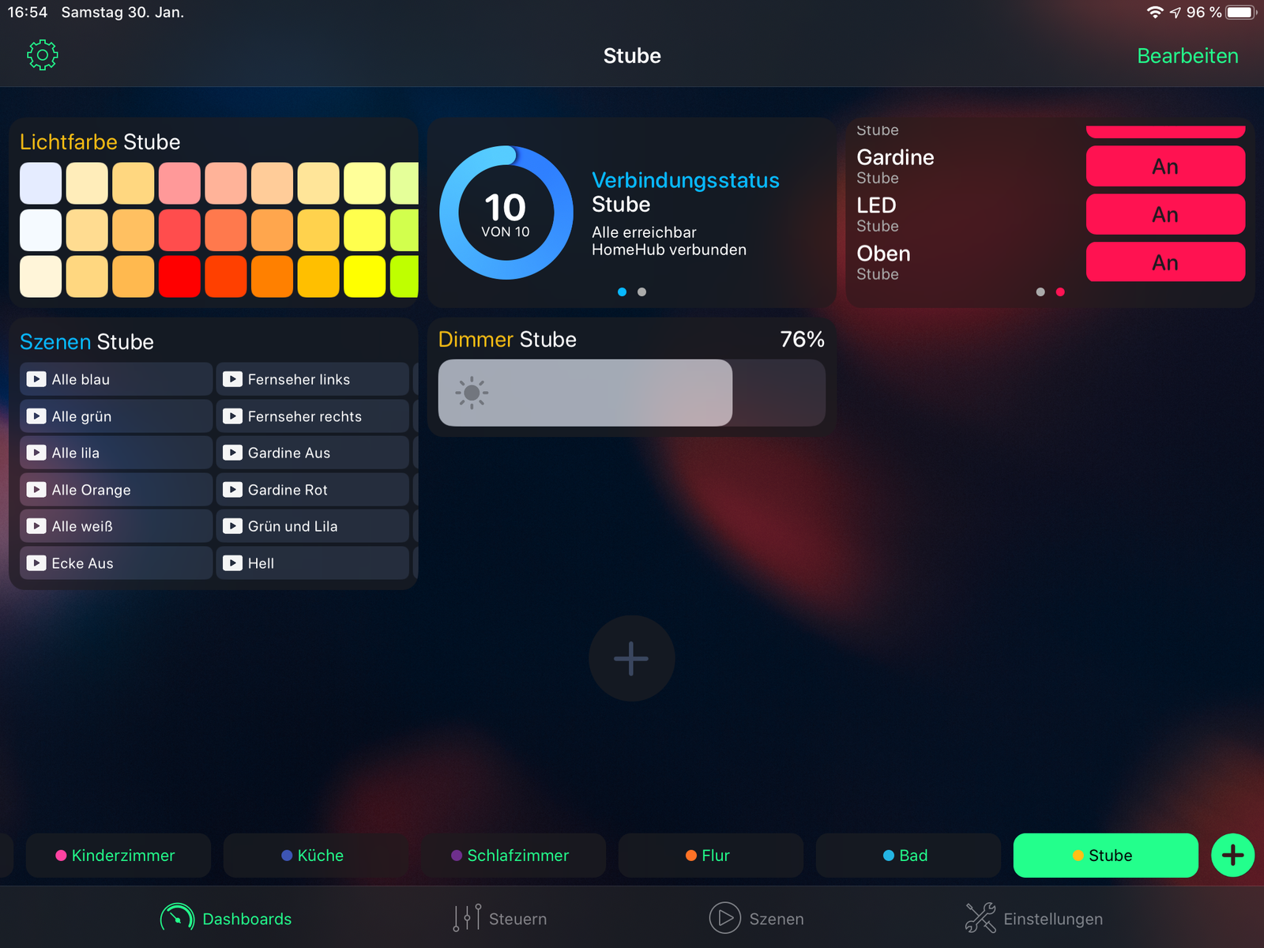This screenshot has height=948, width=1264.
Task: Pick the pure red color swatch
Action: point(179,276)
